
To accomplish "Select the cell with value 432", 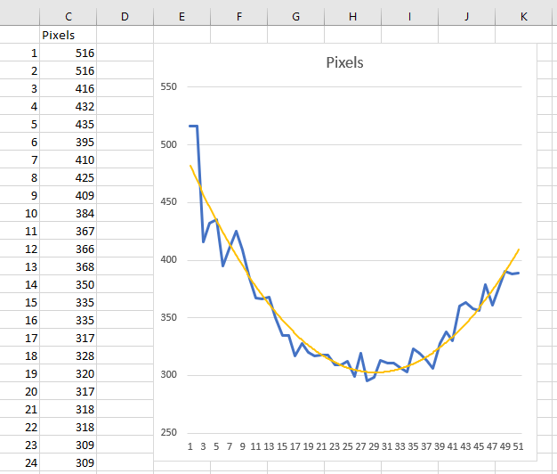I will [x=69, y=106].
